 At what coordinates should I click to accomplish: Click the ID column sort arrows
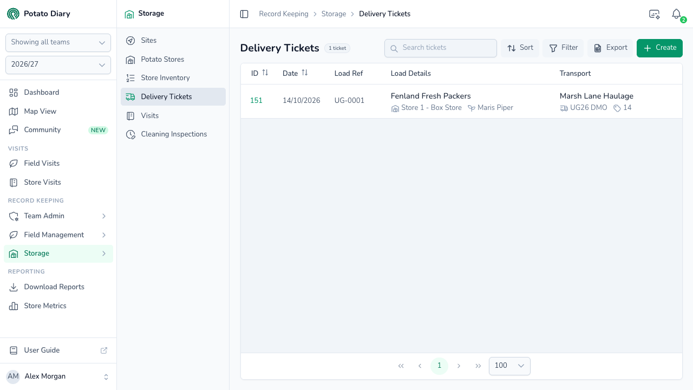pos(265,73)
